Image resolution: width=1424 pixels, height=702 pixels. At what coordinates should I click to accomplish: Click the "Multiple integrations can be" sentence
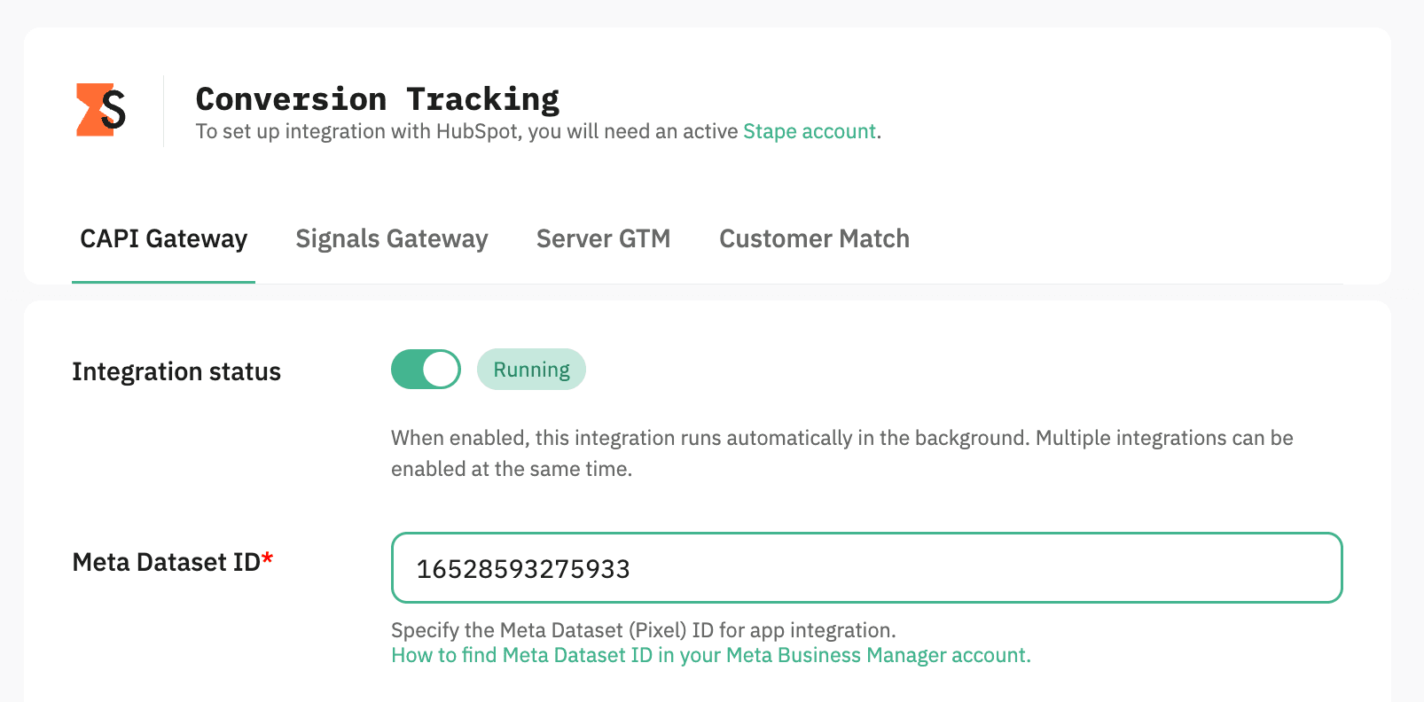1163,438
